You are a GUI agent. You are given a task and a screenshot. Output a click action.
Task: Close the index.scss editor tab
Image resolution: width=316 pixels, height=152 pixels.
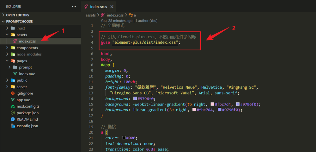tap(112, 7)
